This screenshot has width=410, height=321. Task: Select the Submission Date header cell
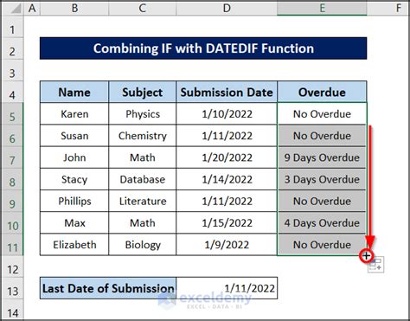[x=227, y=92]
